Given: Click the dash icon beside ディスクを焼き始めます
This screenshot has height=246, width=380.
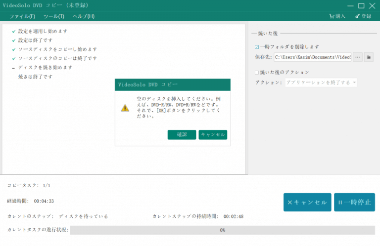Looking at the screenshot, I should pos(14,68).
